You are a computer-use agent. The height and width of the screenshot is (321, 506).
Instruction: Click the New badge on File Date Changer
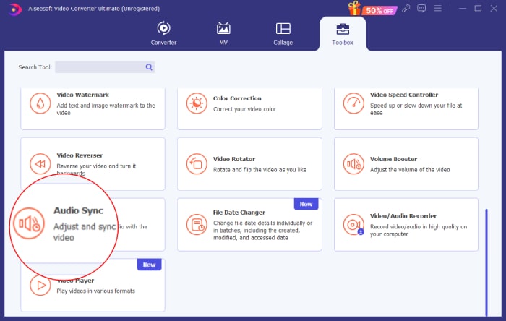click(x=306, y=204)
